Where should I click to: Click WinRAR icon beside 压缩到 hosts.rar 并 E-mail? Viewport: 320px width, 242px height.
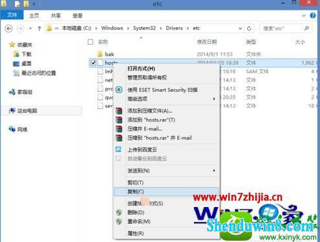click(119, 138)
